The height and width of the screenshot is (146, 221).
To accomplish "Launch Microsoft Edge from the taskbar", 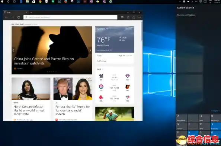I will pyautogui.click(x=21, y=1).
